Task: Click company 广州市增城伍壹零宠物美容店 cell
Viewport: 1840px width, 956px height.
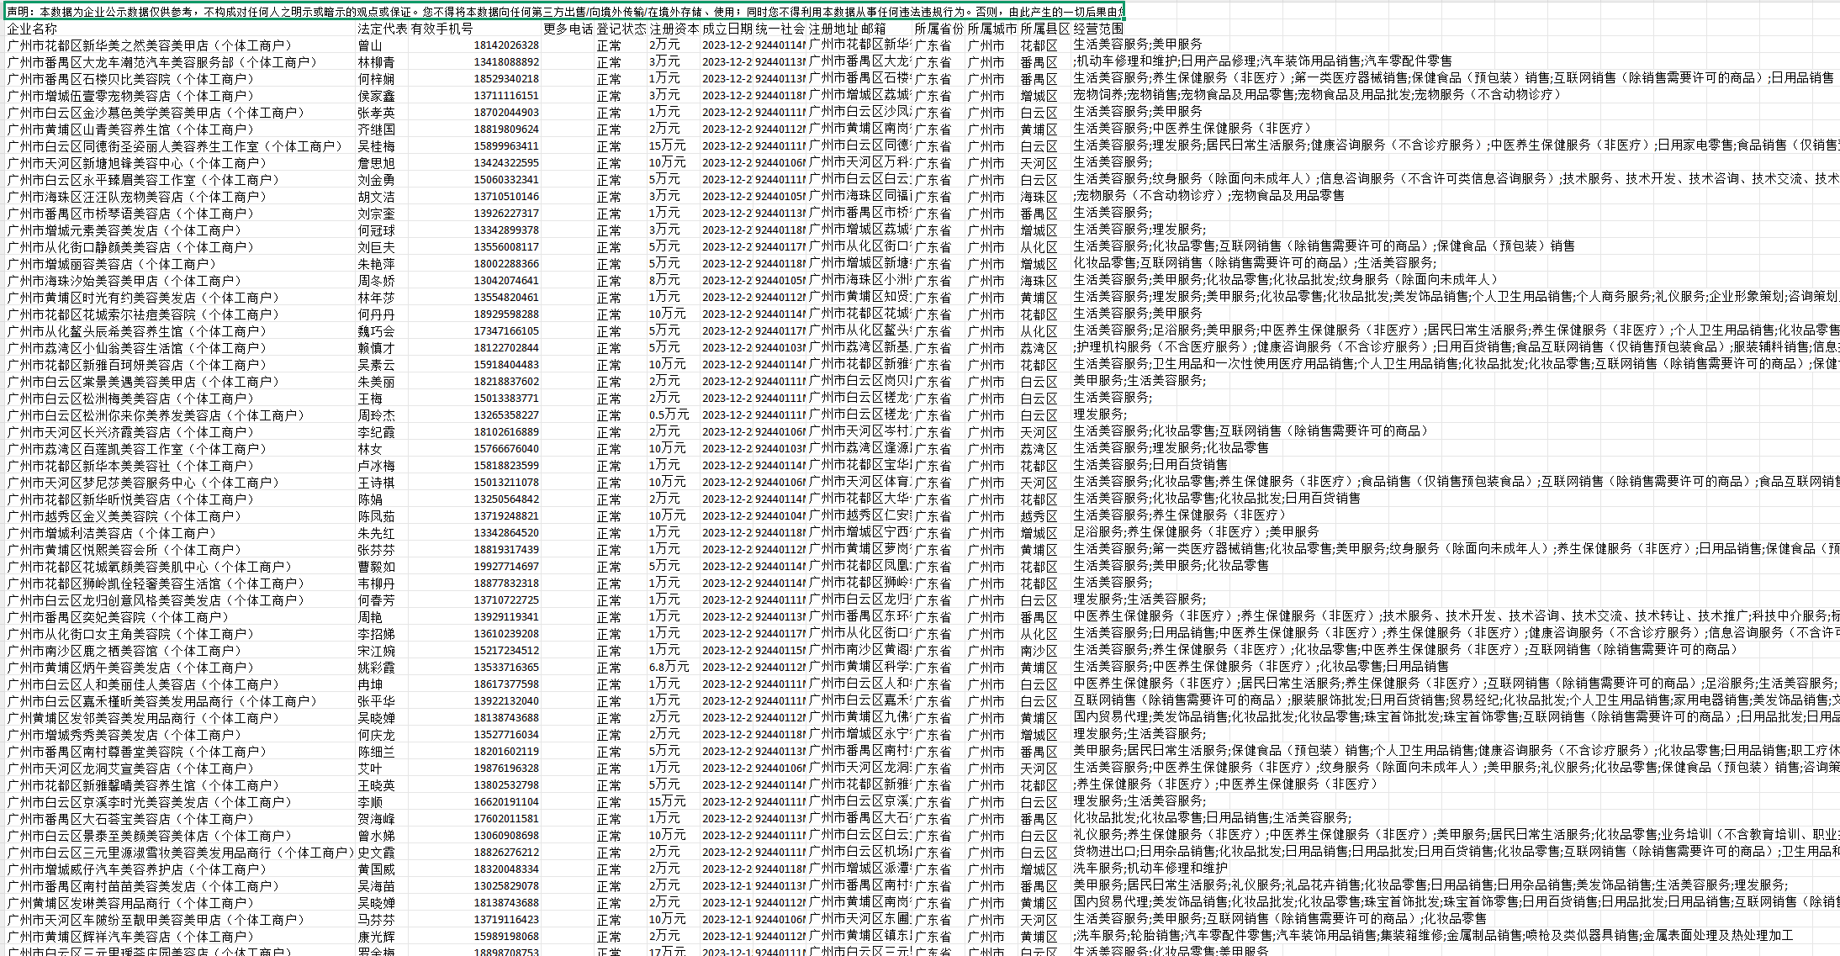Action: [131, 96]
